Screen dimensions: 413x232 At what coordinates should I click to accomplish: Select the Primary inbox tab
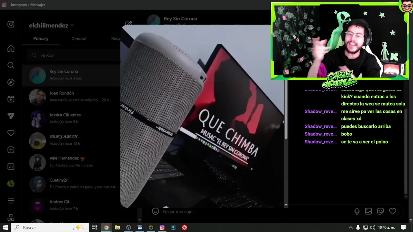(x=41, y=38)
